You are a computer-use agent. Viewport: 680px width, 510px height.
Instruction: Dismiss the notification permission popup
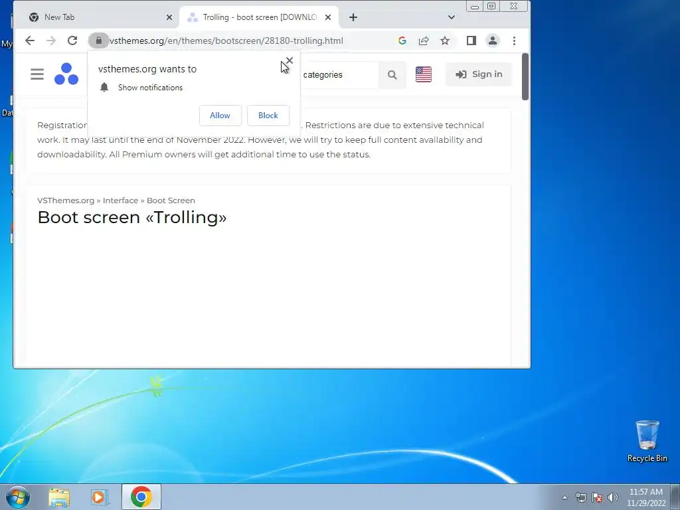(x=290, y=60)
